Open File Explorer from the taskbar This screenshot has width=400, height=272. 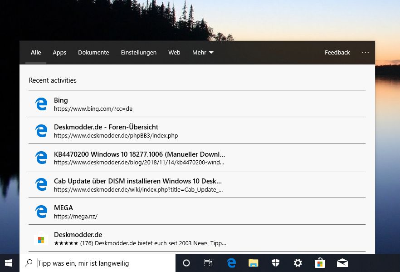254,263
